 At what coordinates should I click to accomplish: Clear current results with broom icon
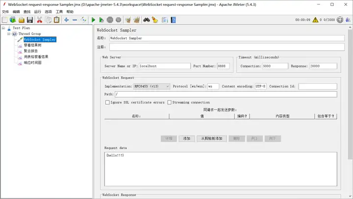[128, 20]
